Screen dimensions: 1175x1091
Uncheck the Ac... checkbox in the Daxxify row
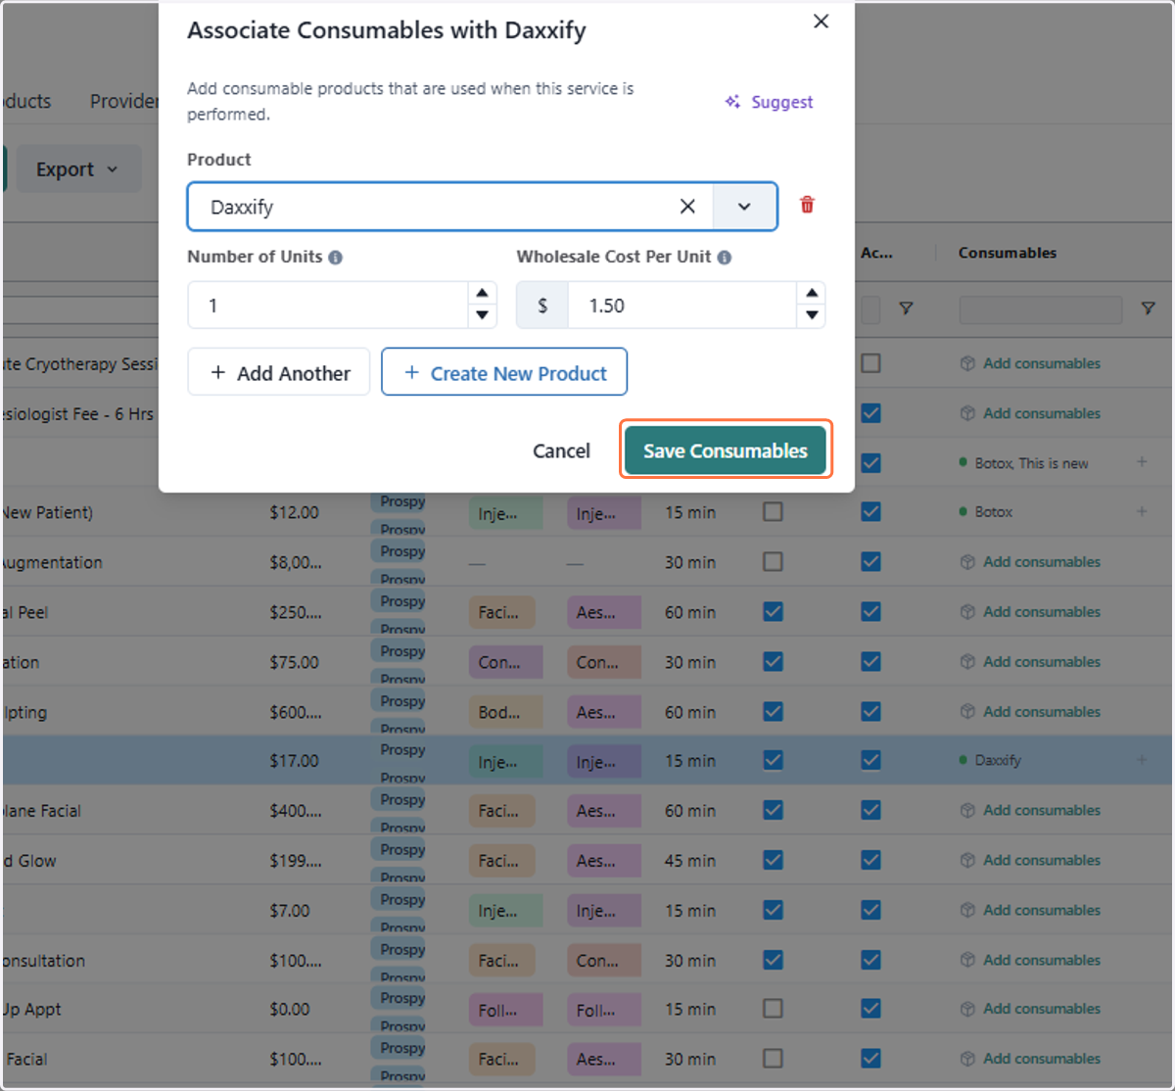[870, 760]
